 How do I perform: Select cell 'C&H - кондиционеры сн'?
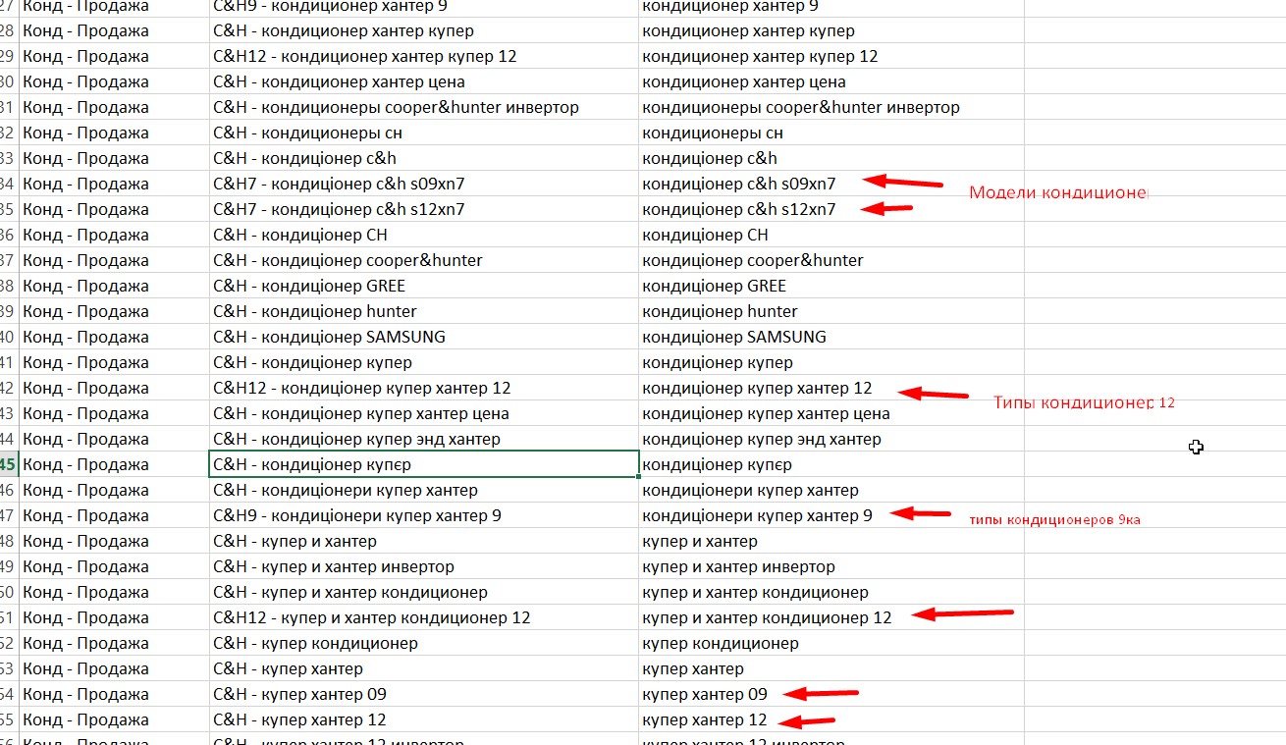pos(424,133)
